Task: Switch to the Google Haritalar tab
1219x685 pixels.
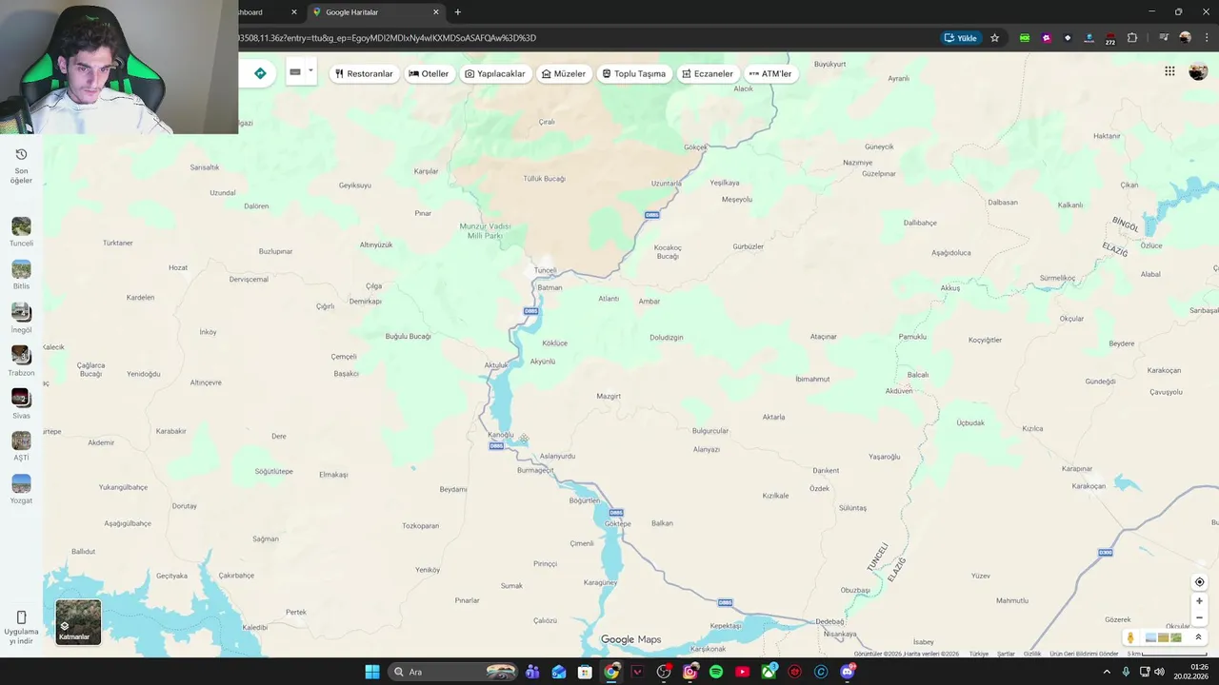Action: coord(376,12)
